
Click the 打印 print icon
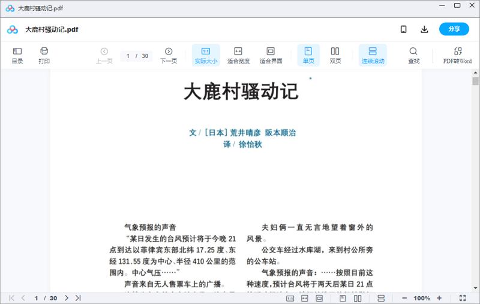tap(44, 55)
